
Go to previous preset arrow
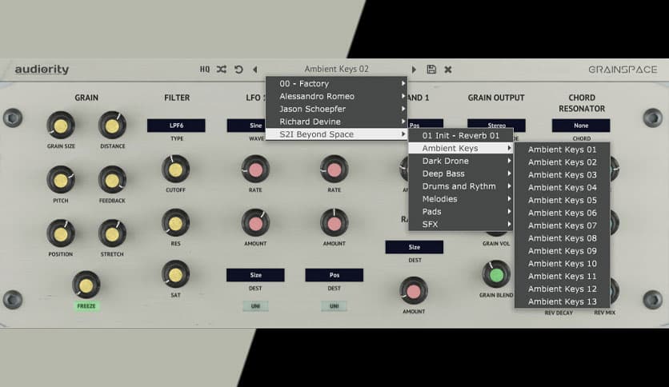254,69
